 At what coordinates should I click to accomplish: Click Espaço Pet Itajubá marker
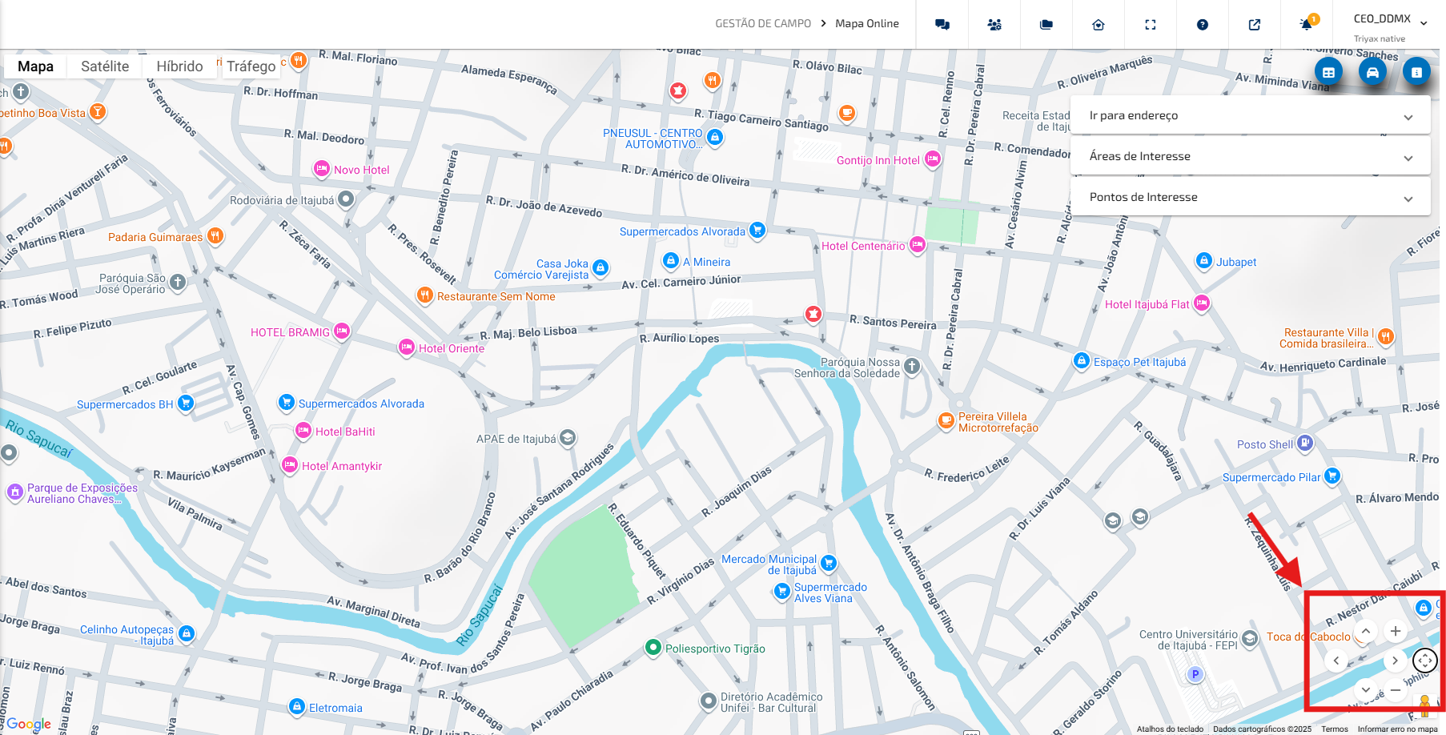[x=1082, y=360]
